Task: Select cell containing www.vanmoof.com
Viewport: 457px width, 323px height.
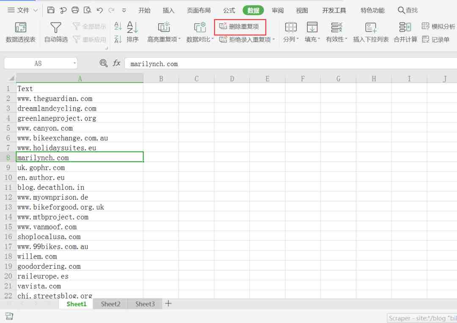Action: (x=80, y=227)
